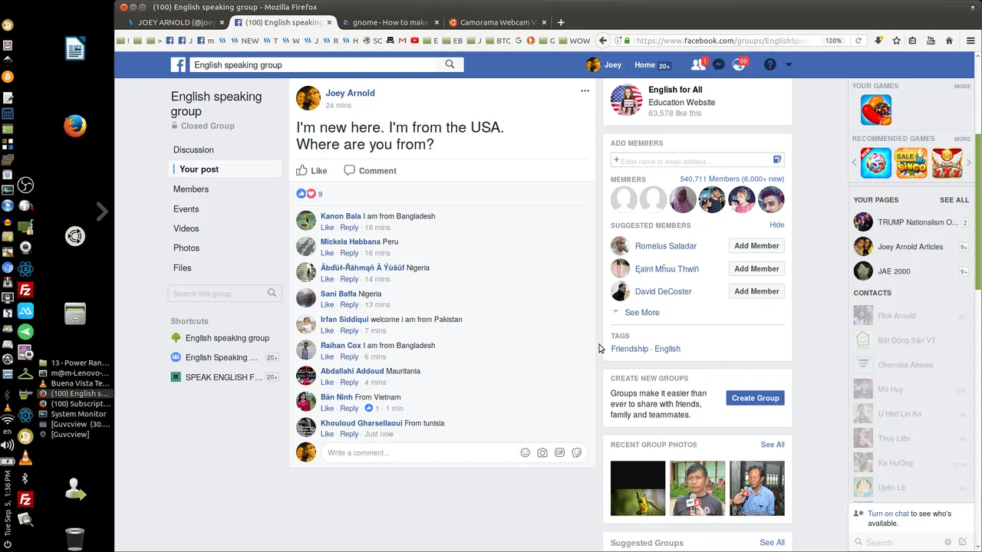The height and width of the screenshot is (552, 982).
Task: Attach a photo using the camera icon
Action: pos(542,453)
